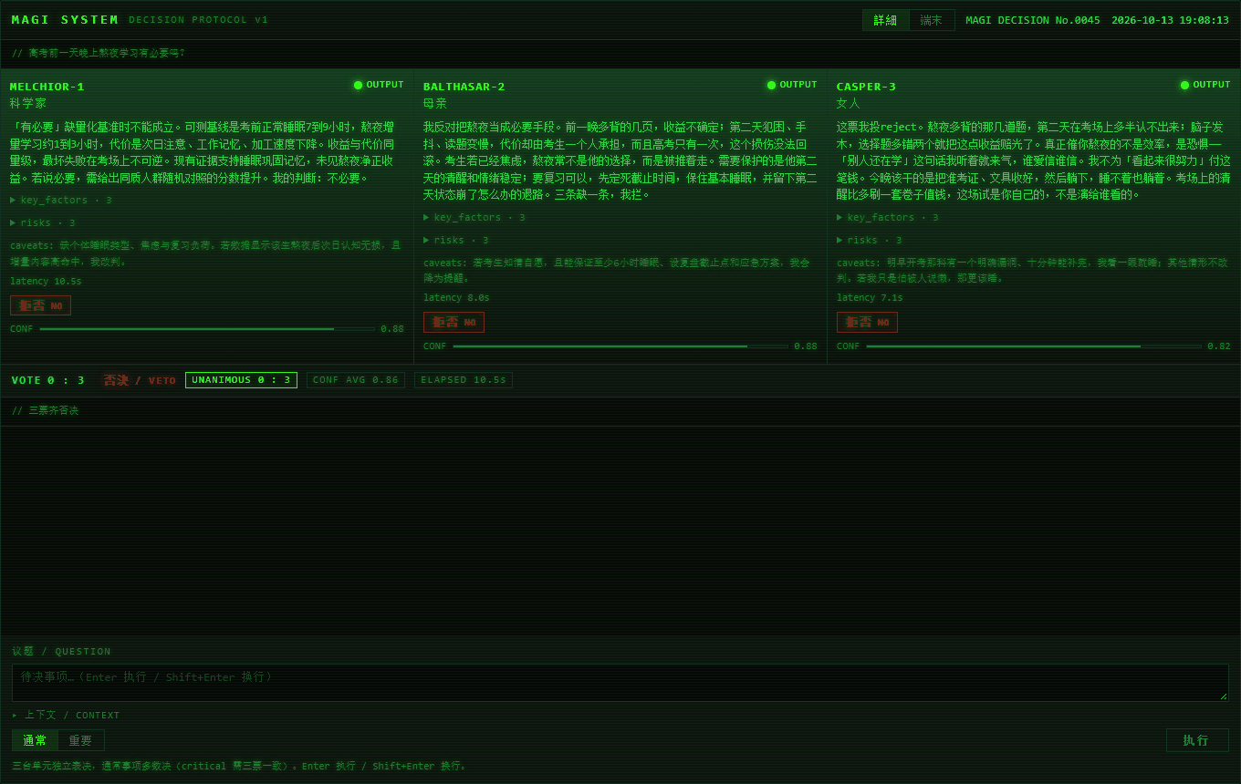Click the resize handle of the question box
Image resolution: width=1241 pixels, height=784 pixels.
(1223, 696)
